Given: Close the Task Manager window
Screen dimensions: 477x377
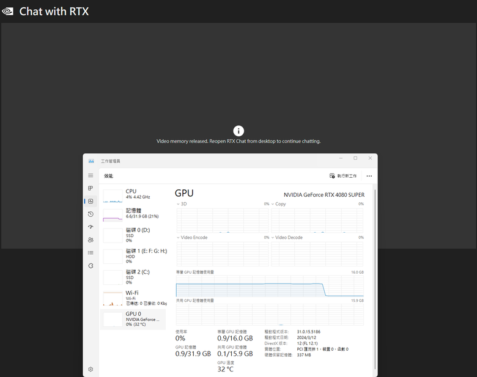Looking at the screenshot, I should (x=370, y=158).
